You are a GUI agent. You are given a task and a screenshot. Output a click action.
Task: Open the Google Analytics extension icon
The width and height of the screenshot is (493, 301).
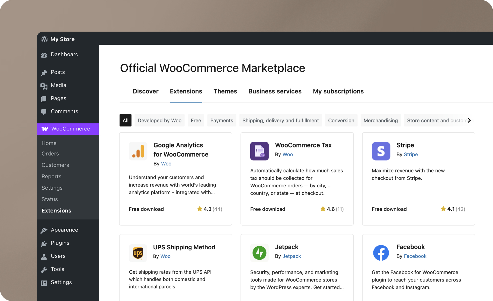point(138,151)
